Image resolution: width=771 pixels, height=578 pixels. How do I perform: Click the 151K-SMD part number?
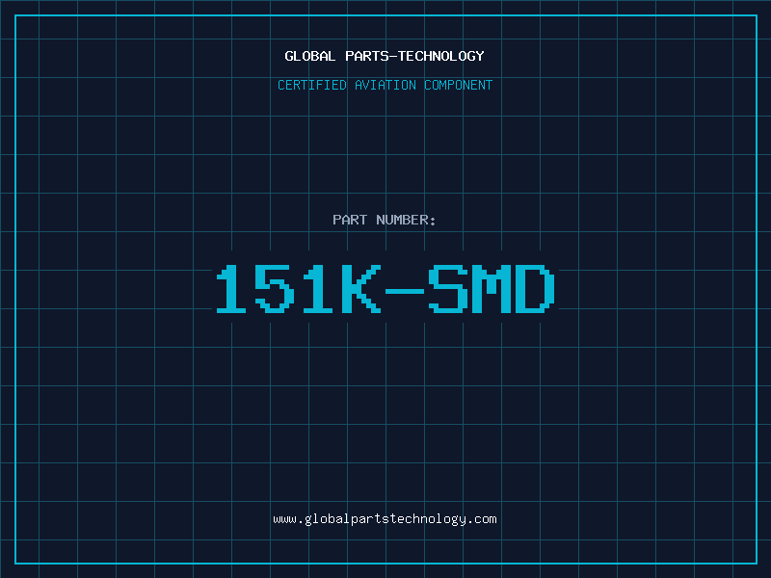click(385, 289)
